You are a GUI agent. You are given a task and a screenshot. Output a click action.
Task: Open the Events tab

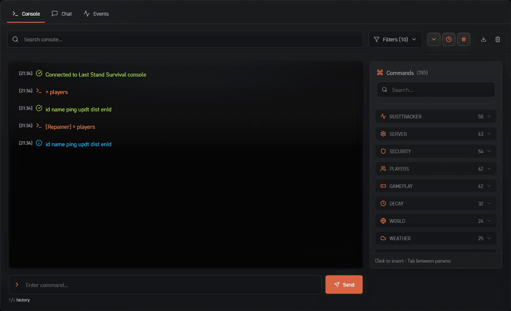(x=96, y=14)
